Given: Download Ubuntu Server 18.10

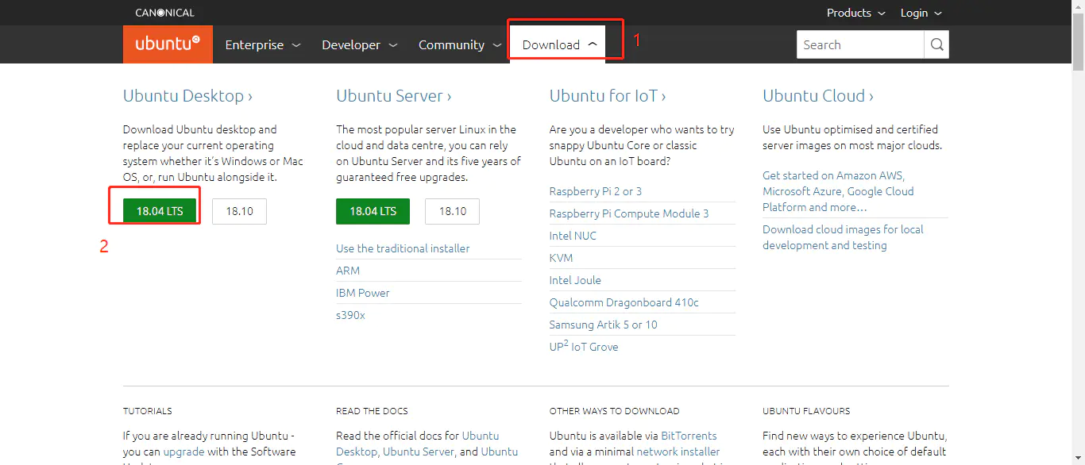Looking at the screenshot, I should click(x=452, y=211).
